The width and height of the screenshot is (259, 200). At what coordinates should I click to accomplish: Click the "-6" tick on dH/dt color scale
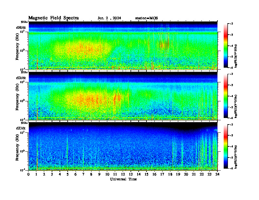(x=232, y=68)
